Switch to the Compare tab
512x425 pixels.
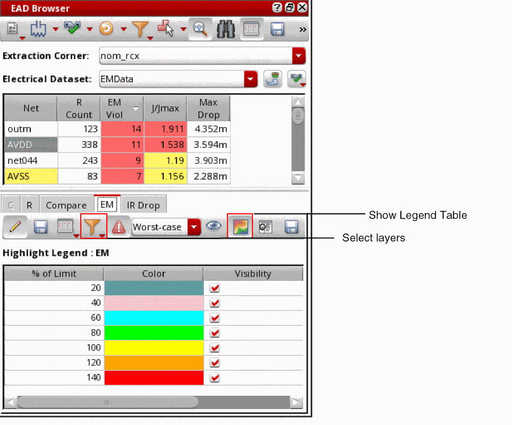[x=66, y=205]
